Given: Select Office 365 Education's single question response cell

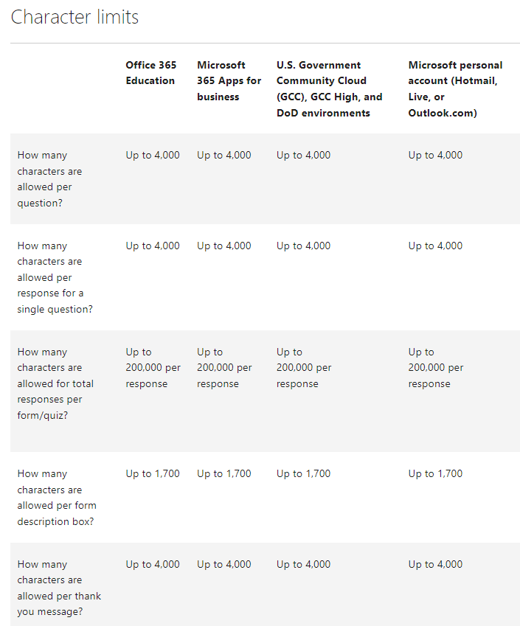Looking at the screenshot, I should click(153, 246).
